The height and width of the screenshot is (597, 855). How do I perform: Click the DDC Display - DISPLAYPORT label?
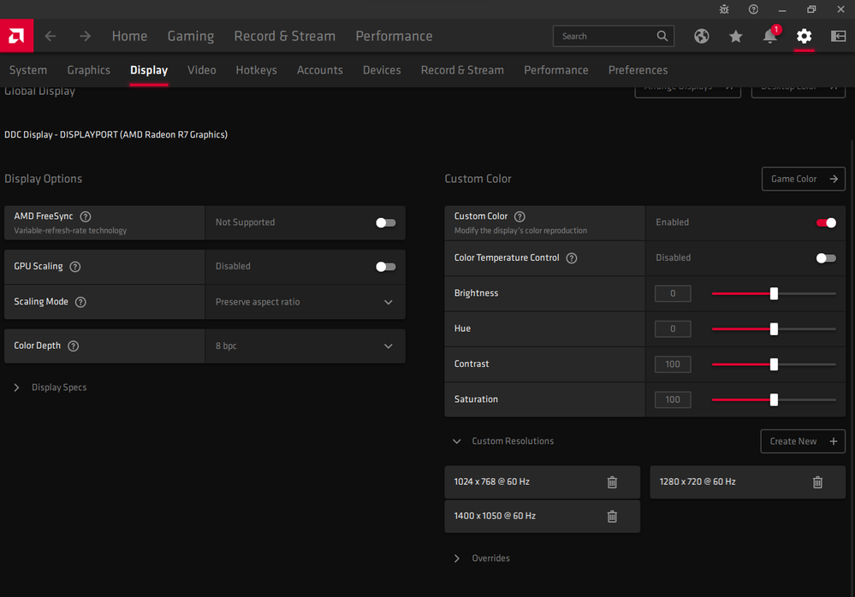(116, 134)
